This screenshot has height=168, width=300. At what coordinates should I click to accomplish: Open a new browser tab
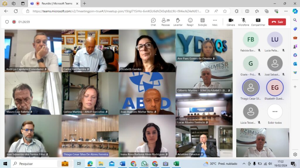[84, 4]
